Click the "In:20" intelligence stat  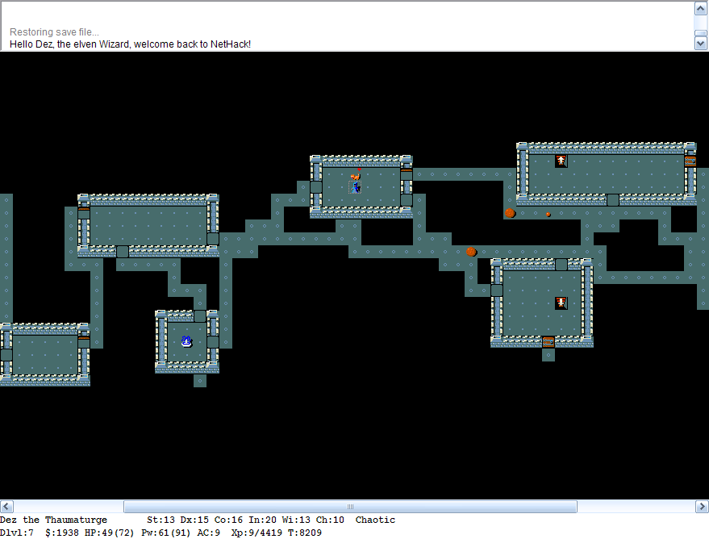coord(262,520)
